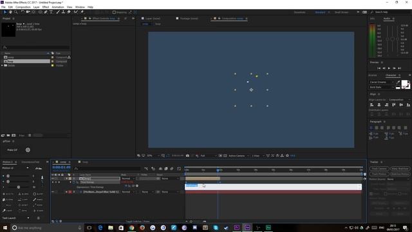Expand the Solids folder in Project
Image resolution: width=412 pixels, height=232 pixels.
coord(3,66)
